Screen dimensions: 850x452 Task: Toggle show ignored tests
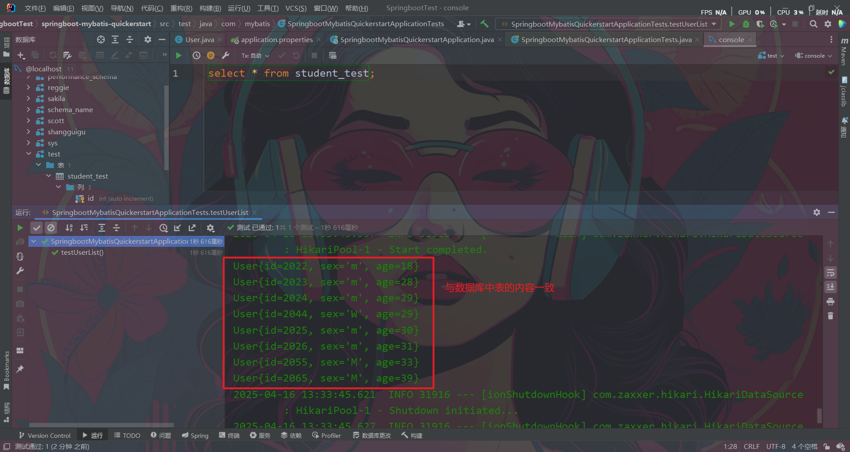point(51,228)
